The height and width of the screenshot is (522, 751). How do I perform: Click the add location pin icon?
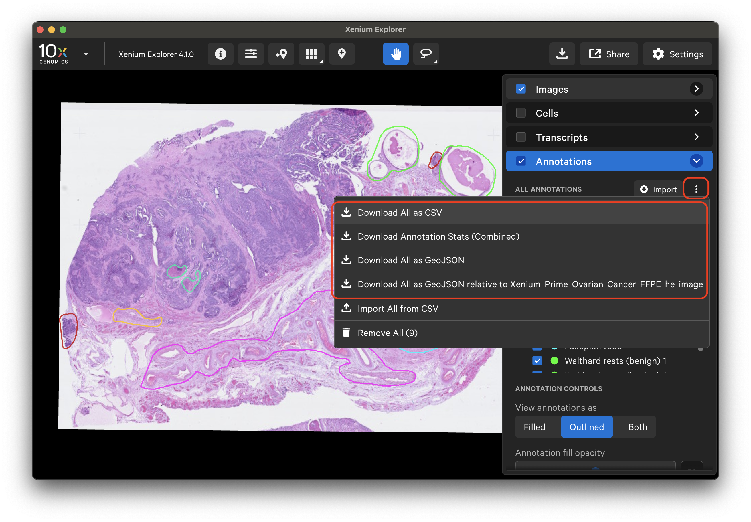pos(342,54)
